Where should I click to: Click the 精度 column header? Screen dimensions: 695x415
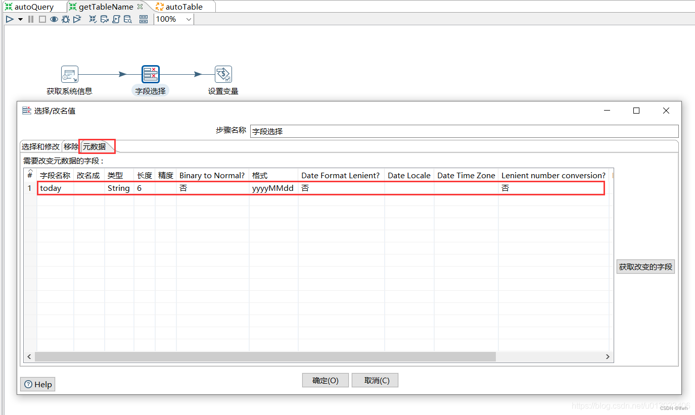166,175
